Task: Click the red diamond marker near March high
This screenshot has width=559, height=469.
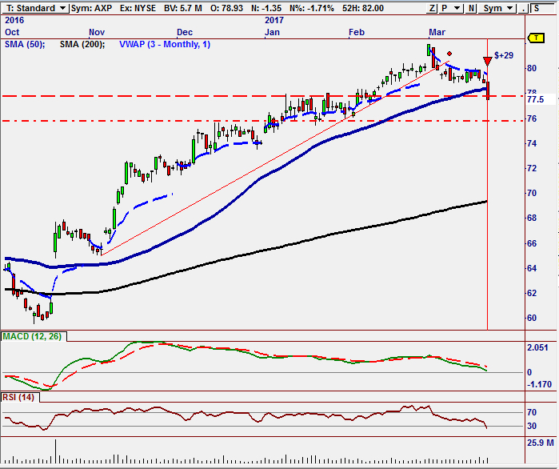Action: click(449, 54)
